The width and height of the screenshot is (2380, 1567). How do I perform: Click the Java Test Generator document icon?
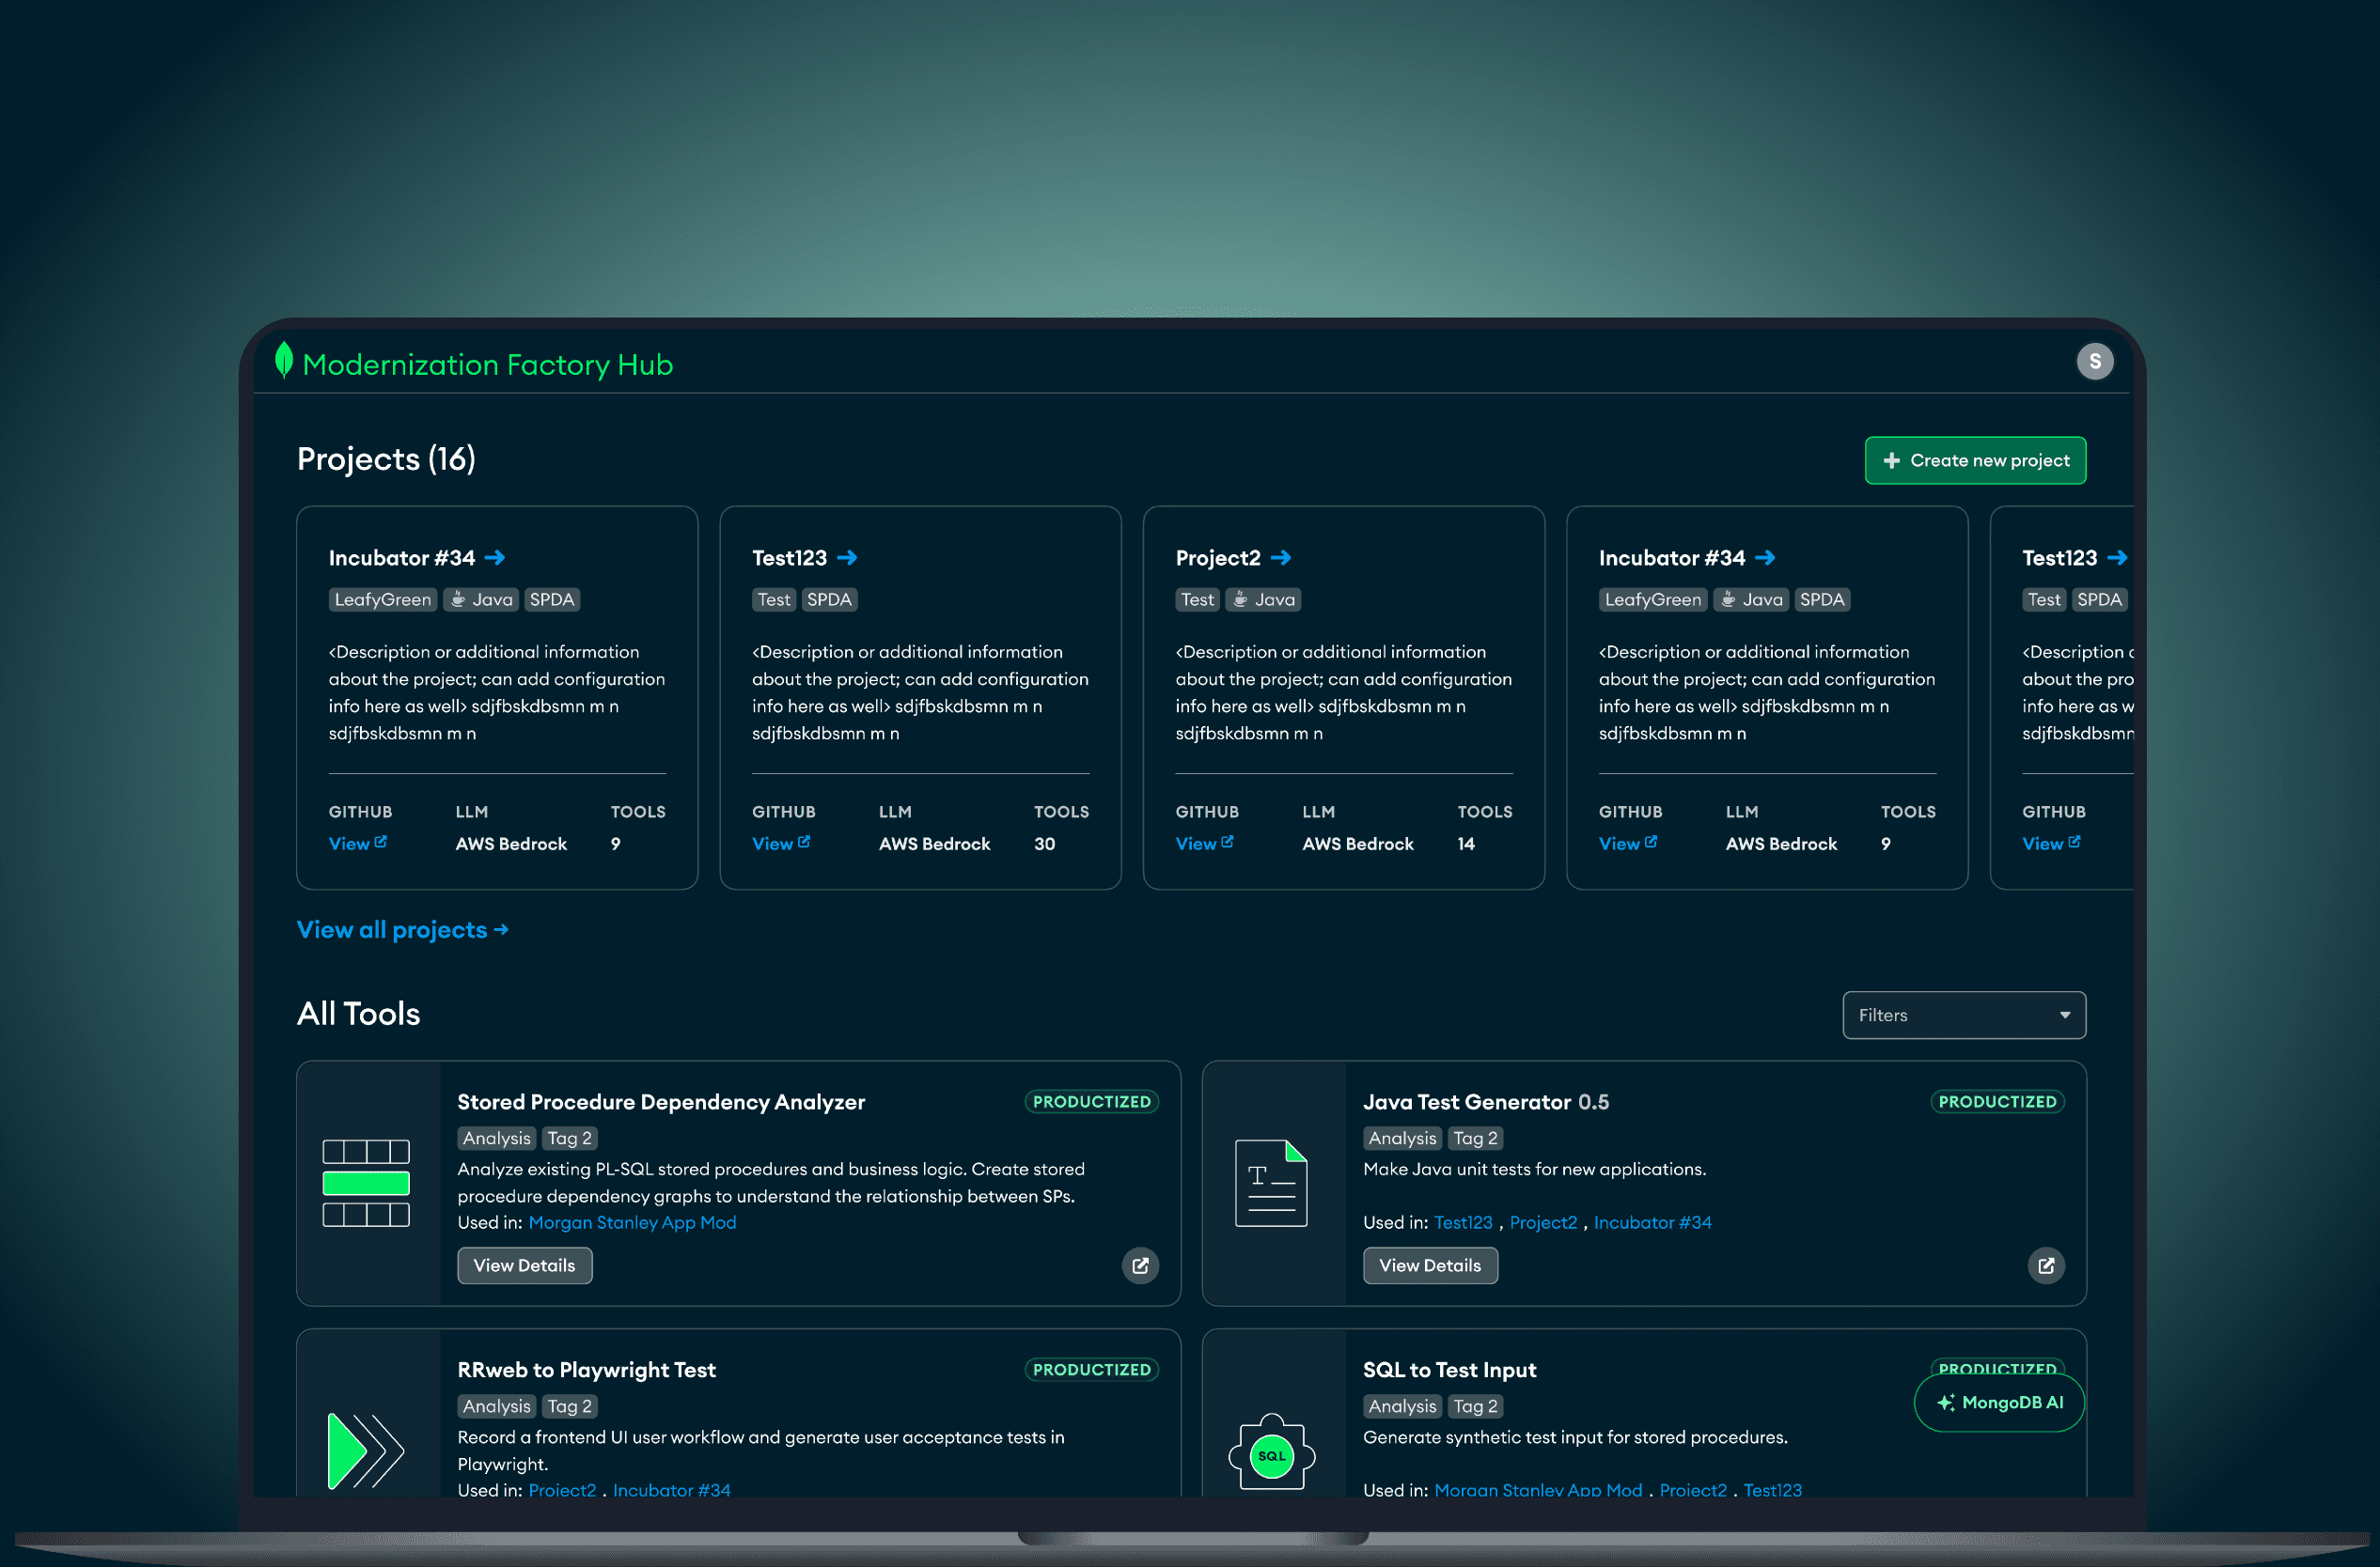pos(1271,1184)
